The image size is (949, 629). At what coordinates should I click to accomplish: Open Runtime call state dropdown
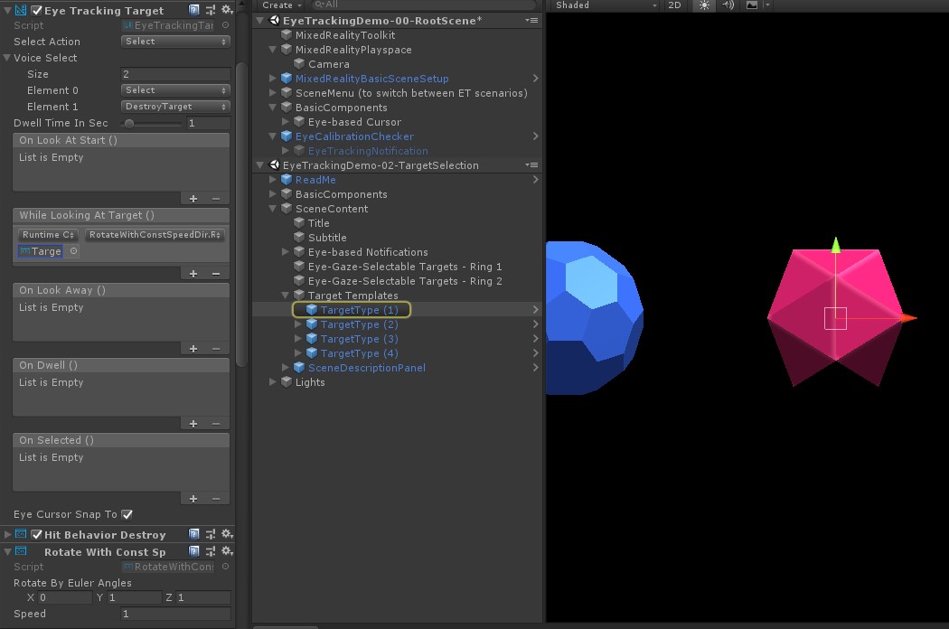click(48, 234)
